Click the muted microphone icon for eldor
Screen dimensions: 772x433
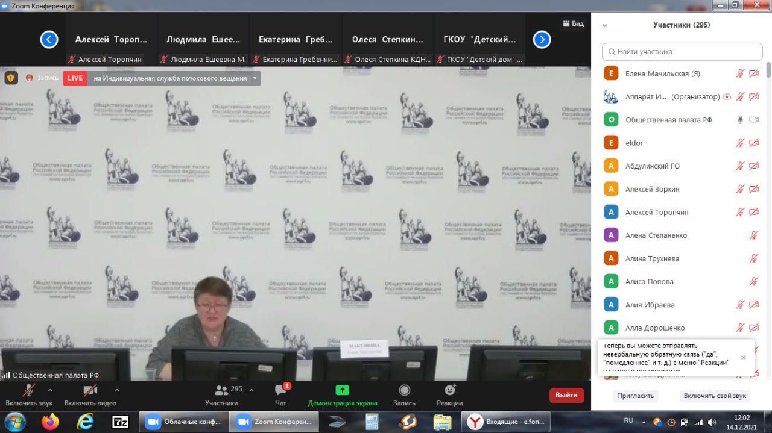click(x=740, y=143)
